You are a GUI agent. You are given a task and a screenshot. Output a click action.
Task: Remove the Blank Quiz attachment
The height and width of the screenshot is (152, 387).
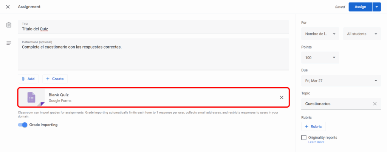pyautogui.click(x=281, y=97)
